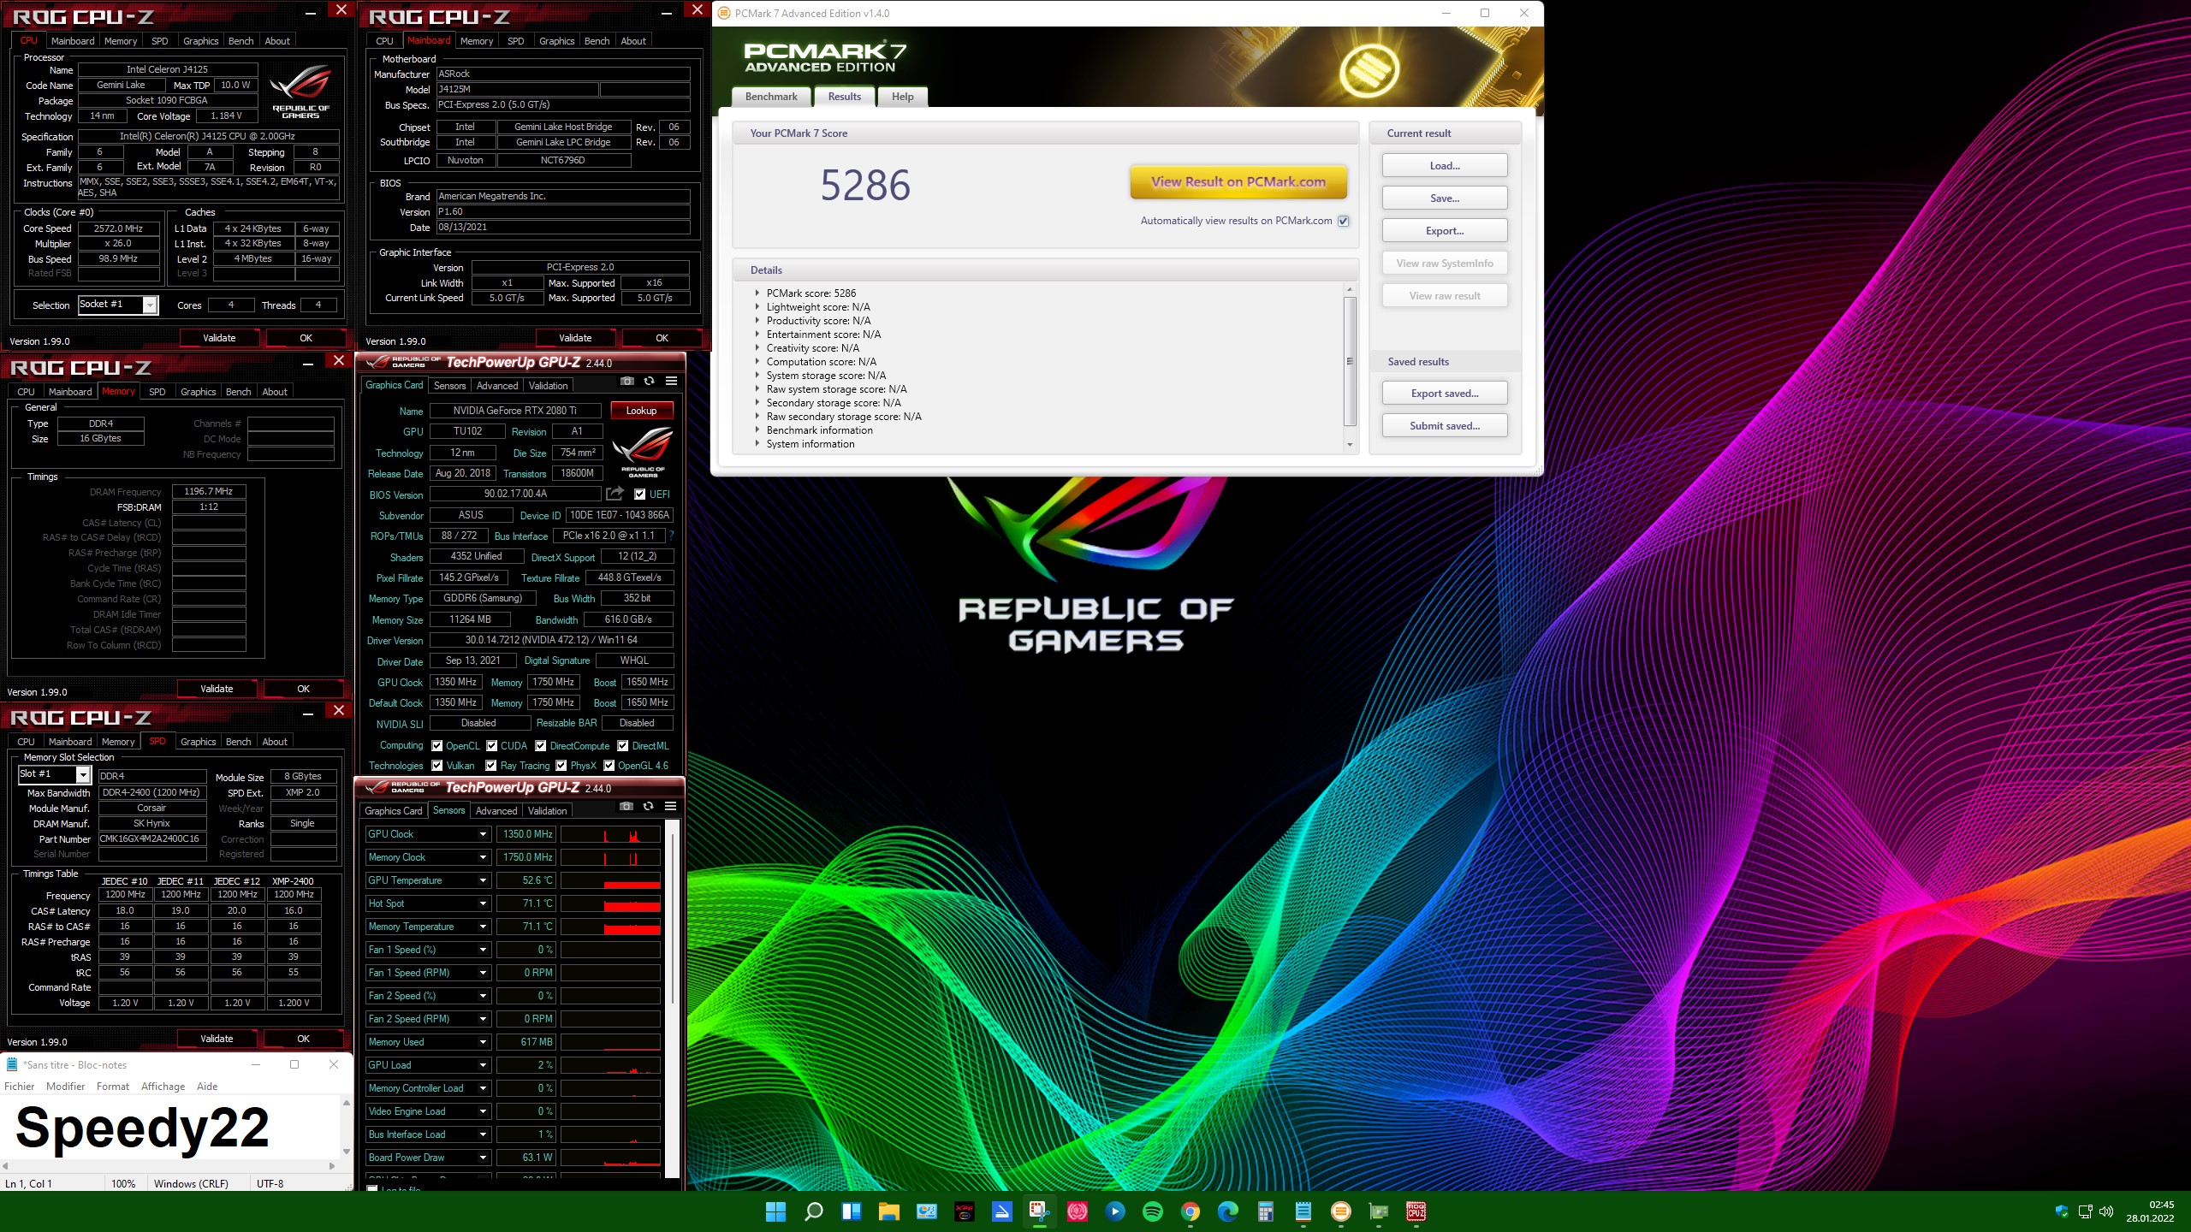2191x1232 pixels.
Task: Open Windows Security tray icon
Action: tap(2061, 1211)
